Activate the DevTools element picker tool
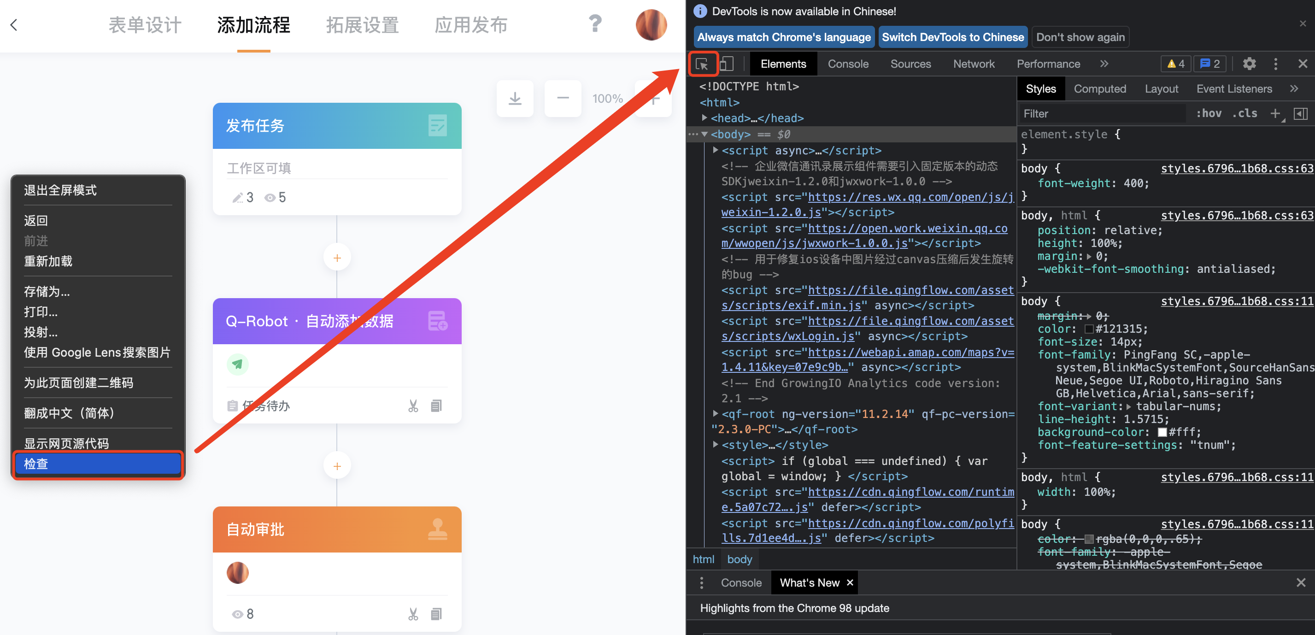 tap(702, 64)
